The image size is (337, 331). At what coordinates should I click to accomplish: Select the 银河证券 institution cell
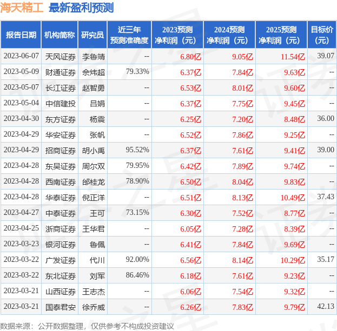pyautogui.click(x=61, y=245)
